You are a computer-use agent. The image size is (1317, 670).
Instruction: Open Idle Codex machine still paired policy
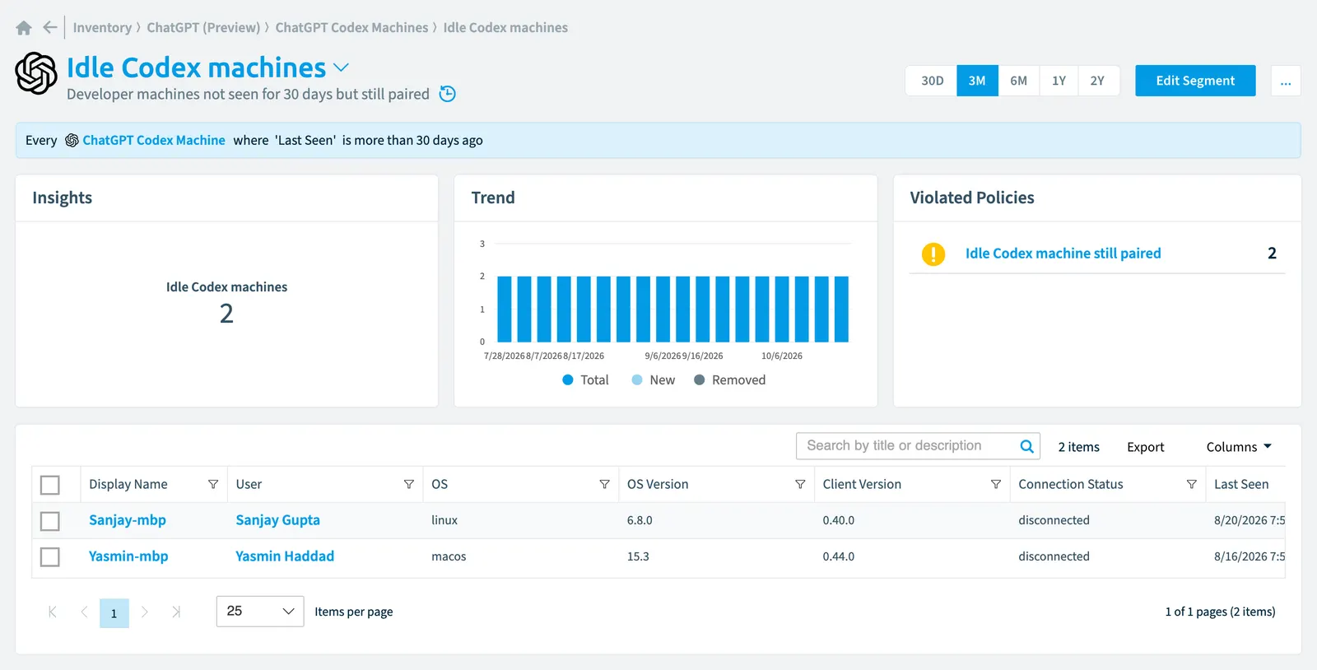(1063, 254)
